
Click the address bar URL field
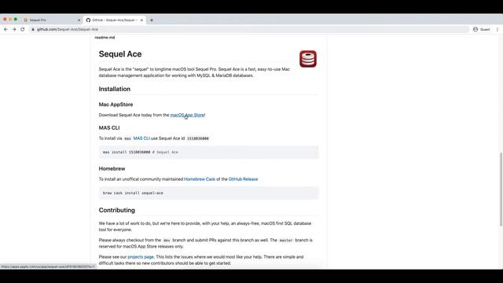[x=250, y=29]
